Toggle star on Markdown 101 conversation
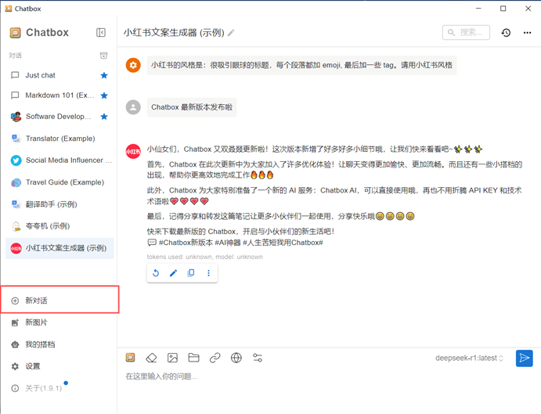Screen dimensions: 541x414 (104, 95)
